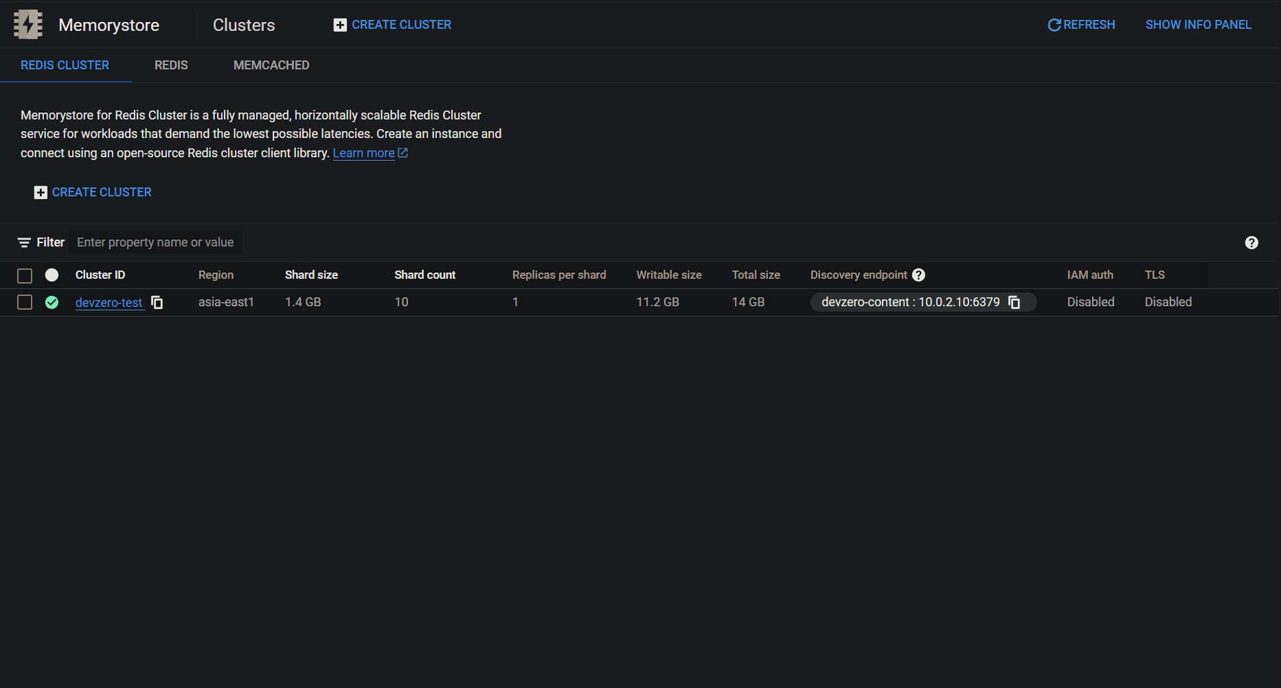Image resolution: width=1281 pixels, height=688 pixels.
Task: Open the Learn more link
Action: click(x=364, y=152)
